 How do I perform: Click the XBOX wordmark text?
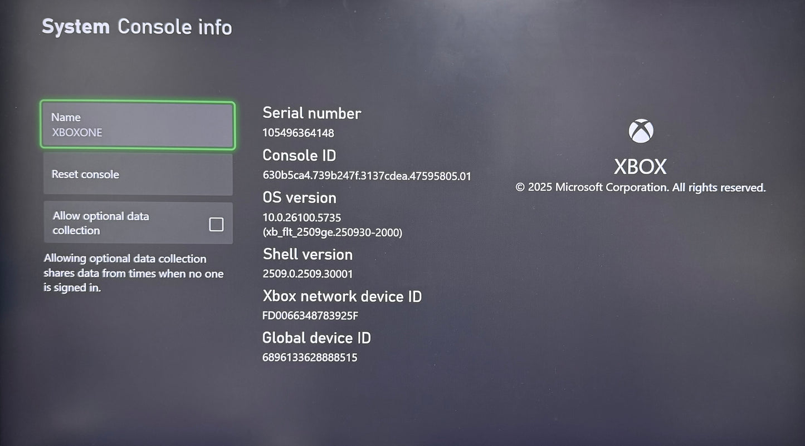coord(640,167)
